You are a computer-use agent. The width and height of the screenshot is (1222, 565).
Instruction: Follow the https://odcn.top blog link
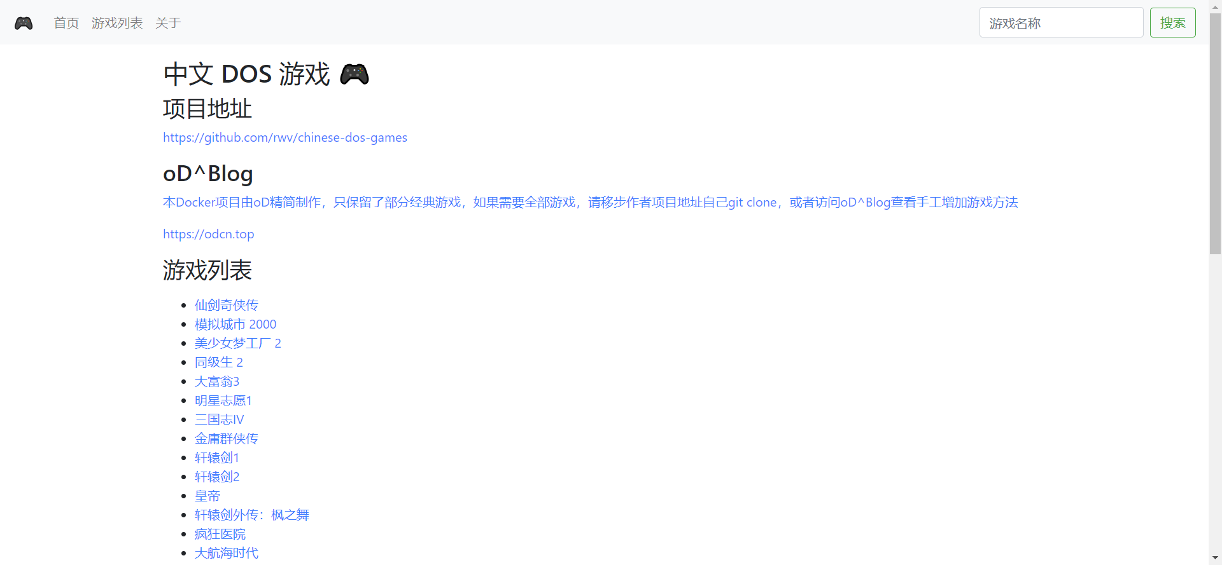(x=208, y=234)
